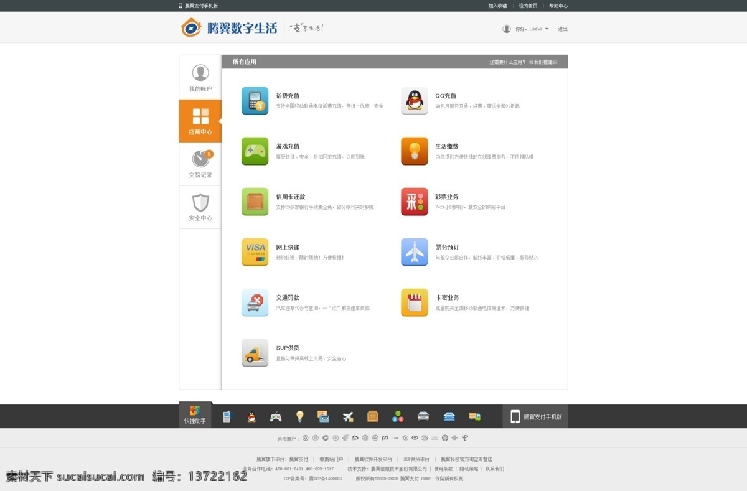This screenshot has width=747, height=491.
Task: Click the car shortcut in bottom bar
Action: coord(423,417)
